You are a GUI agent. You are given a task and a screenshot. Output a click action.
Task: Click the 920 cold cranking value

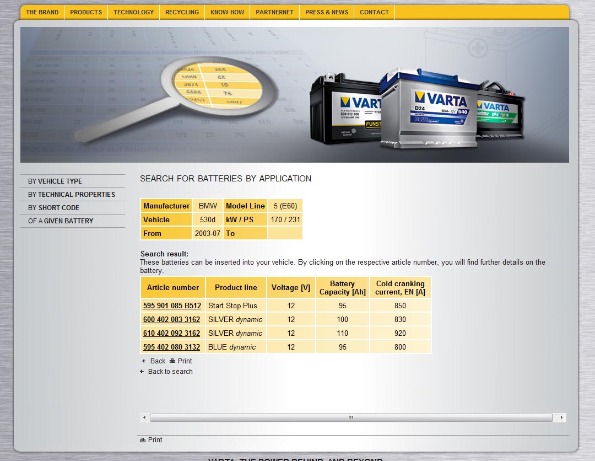point(401,333)
